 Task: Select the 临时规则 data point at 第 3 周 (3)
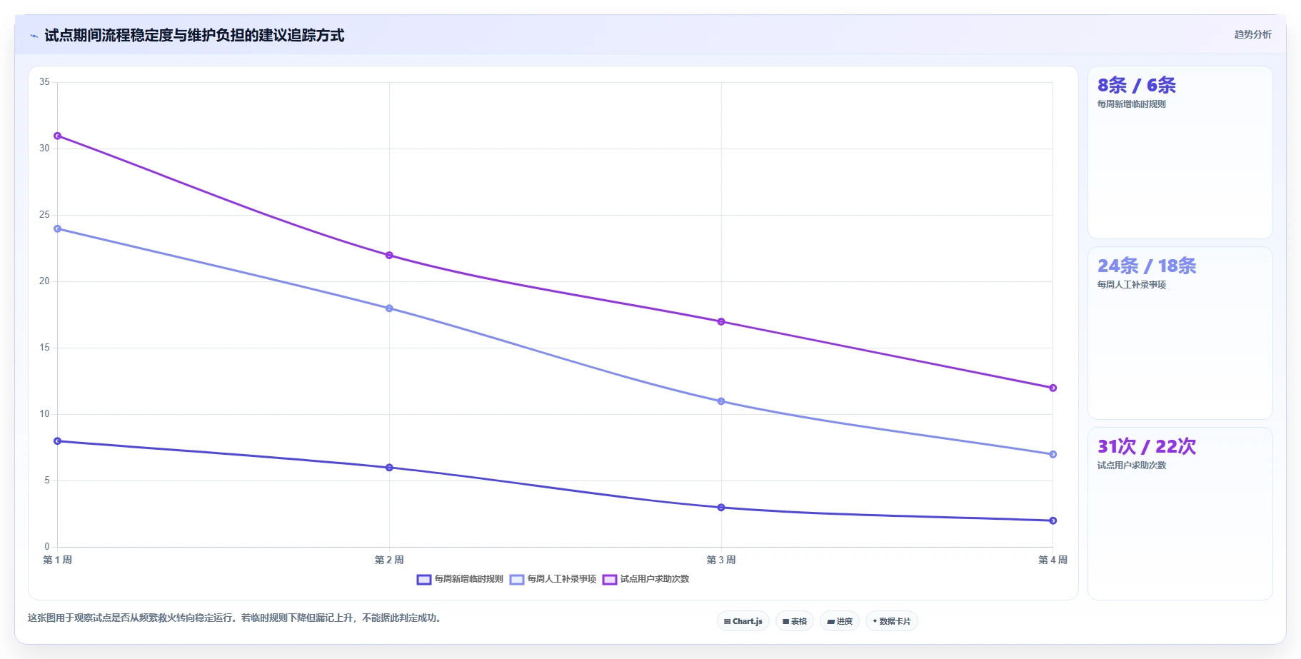[x=721, y=508]
